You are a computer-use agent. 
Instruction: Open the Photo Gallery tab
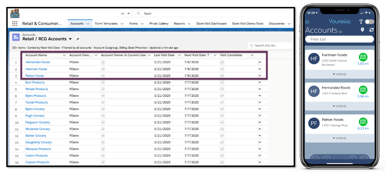pos(159,23)
